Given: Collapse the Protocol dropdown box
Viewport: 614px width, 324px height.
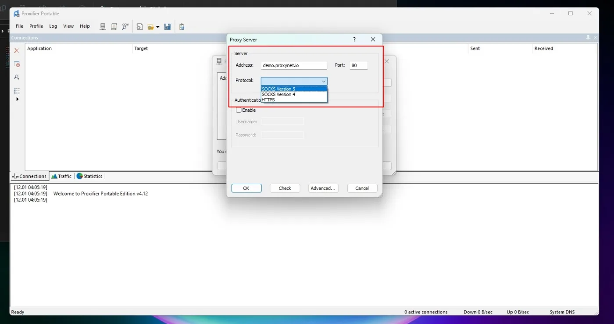Looking at the screenshot, I should coord(294,81).
